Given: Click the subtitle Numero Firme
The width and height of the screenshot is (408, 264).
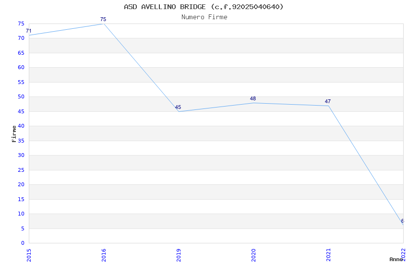Looking at the screenshot, I should click(x=204, y=17).
